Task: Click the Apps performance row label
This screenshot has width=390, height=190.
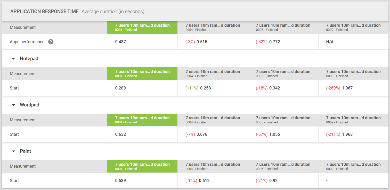Action: (27, 42)
